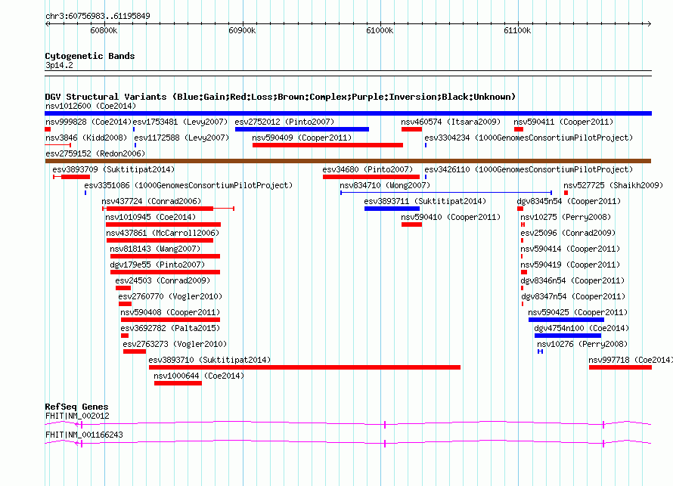This screenshot has width=673, height=486.
Task: Click nsv527725 (Shaikh2009) label
Action: coord(613,185)
